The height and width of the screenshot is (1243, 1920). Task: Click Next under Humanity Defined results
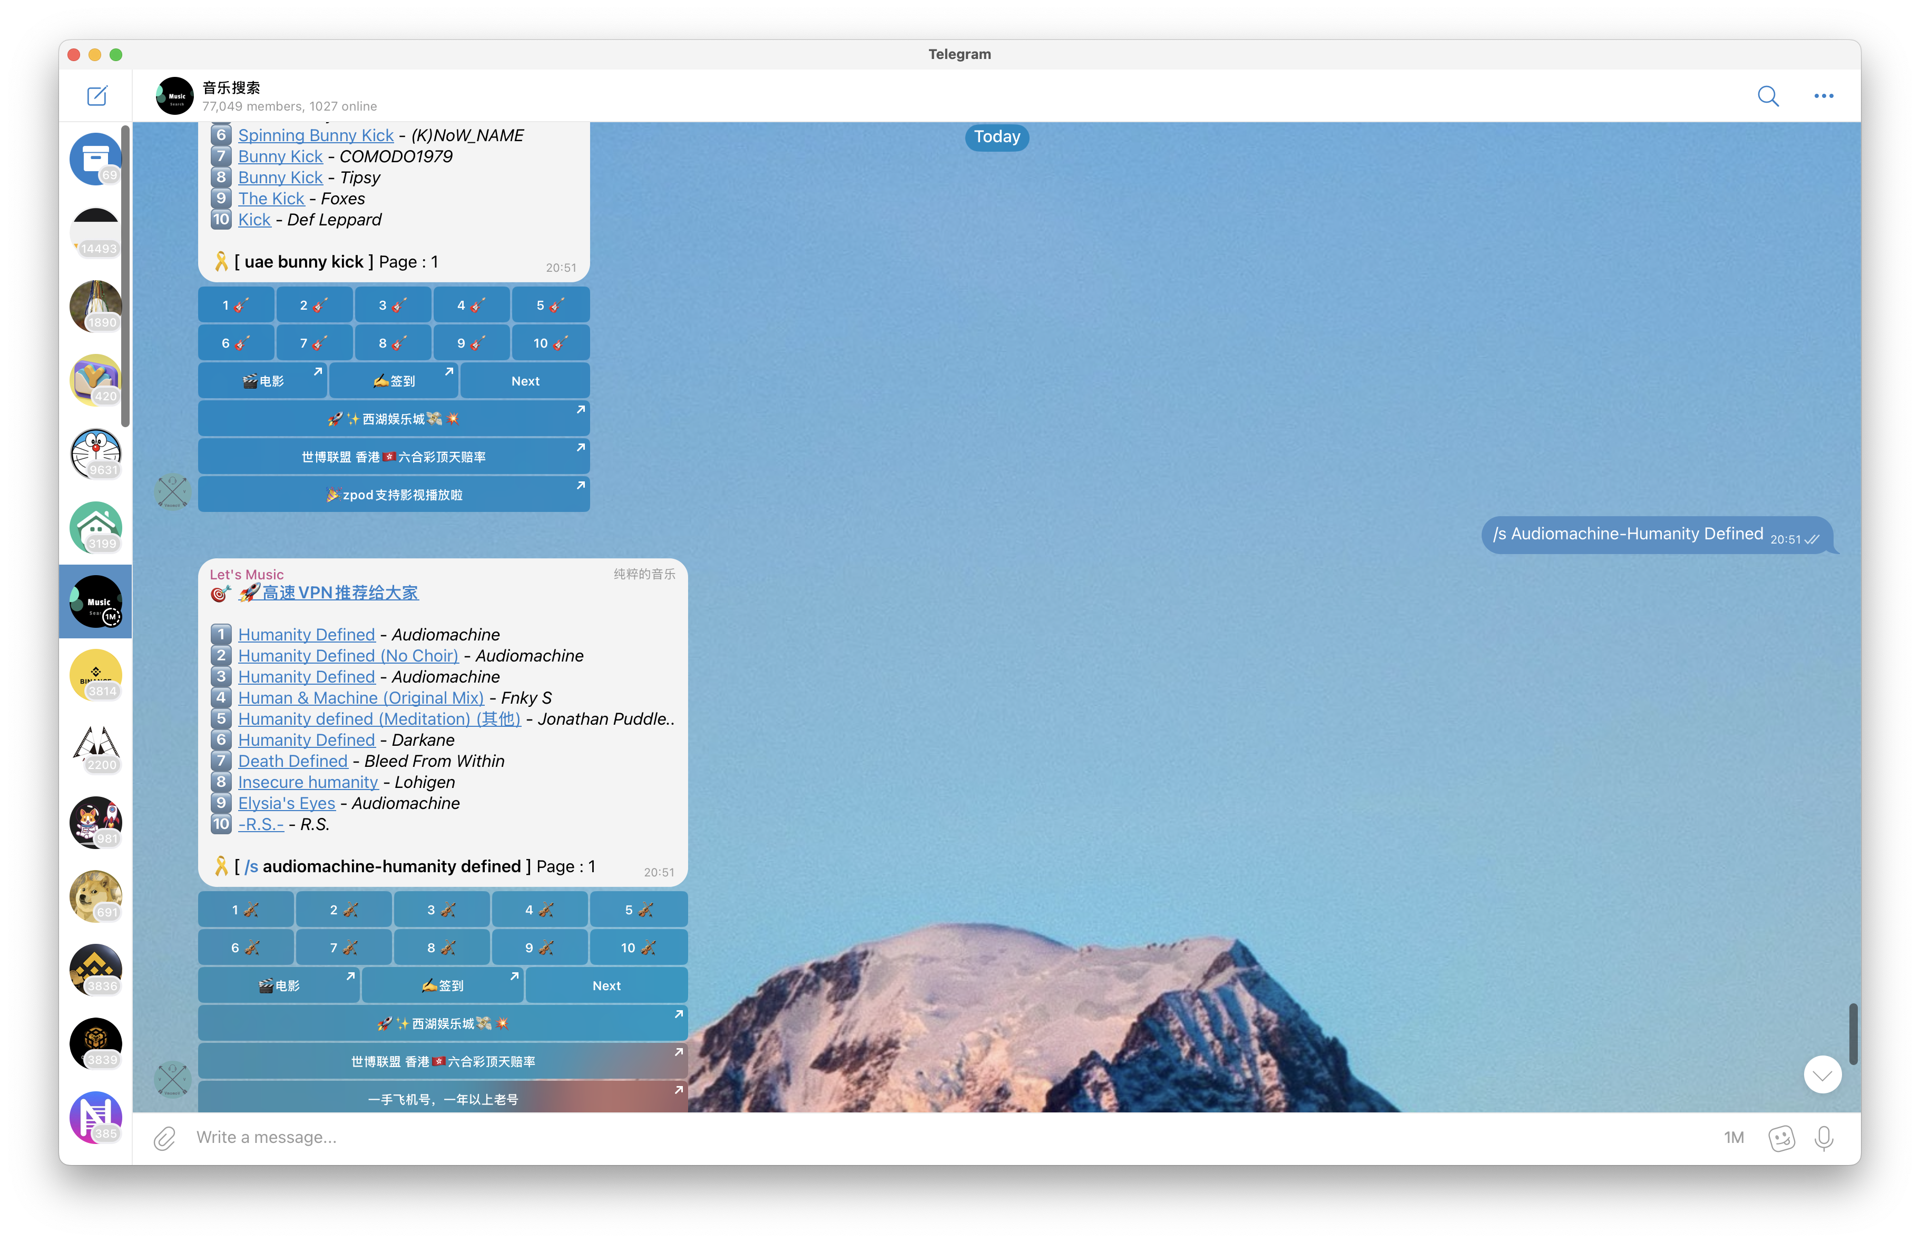[x=606, y=985]
